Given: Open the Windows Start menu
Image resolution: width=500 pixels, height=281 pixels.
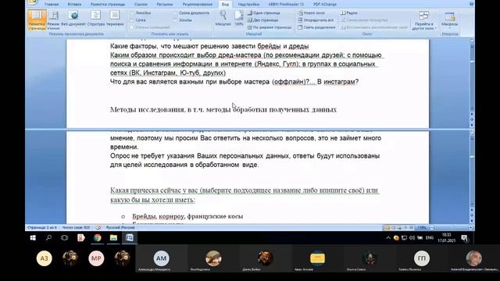Looking at the screenshot, I should click(x=33, y=237).
